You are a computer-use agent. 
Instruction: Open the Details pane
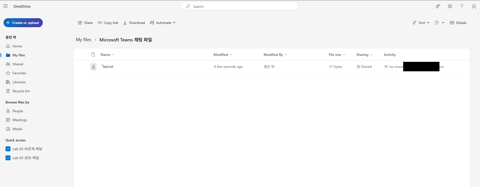(458, 23)
